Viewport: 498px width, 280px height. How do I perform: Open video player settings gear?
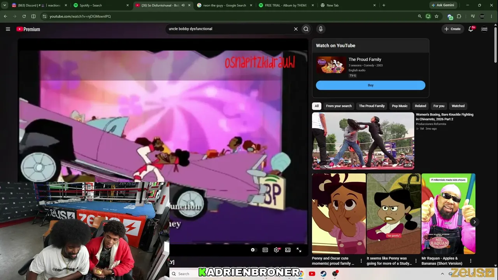[277, 250]
